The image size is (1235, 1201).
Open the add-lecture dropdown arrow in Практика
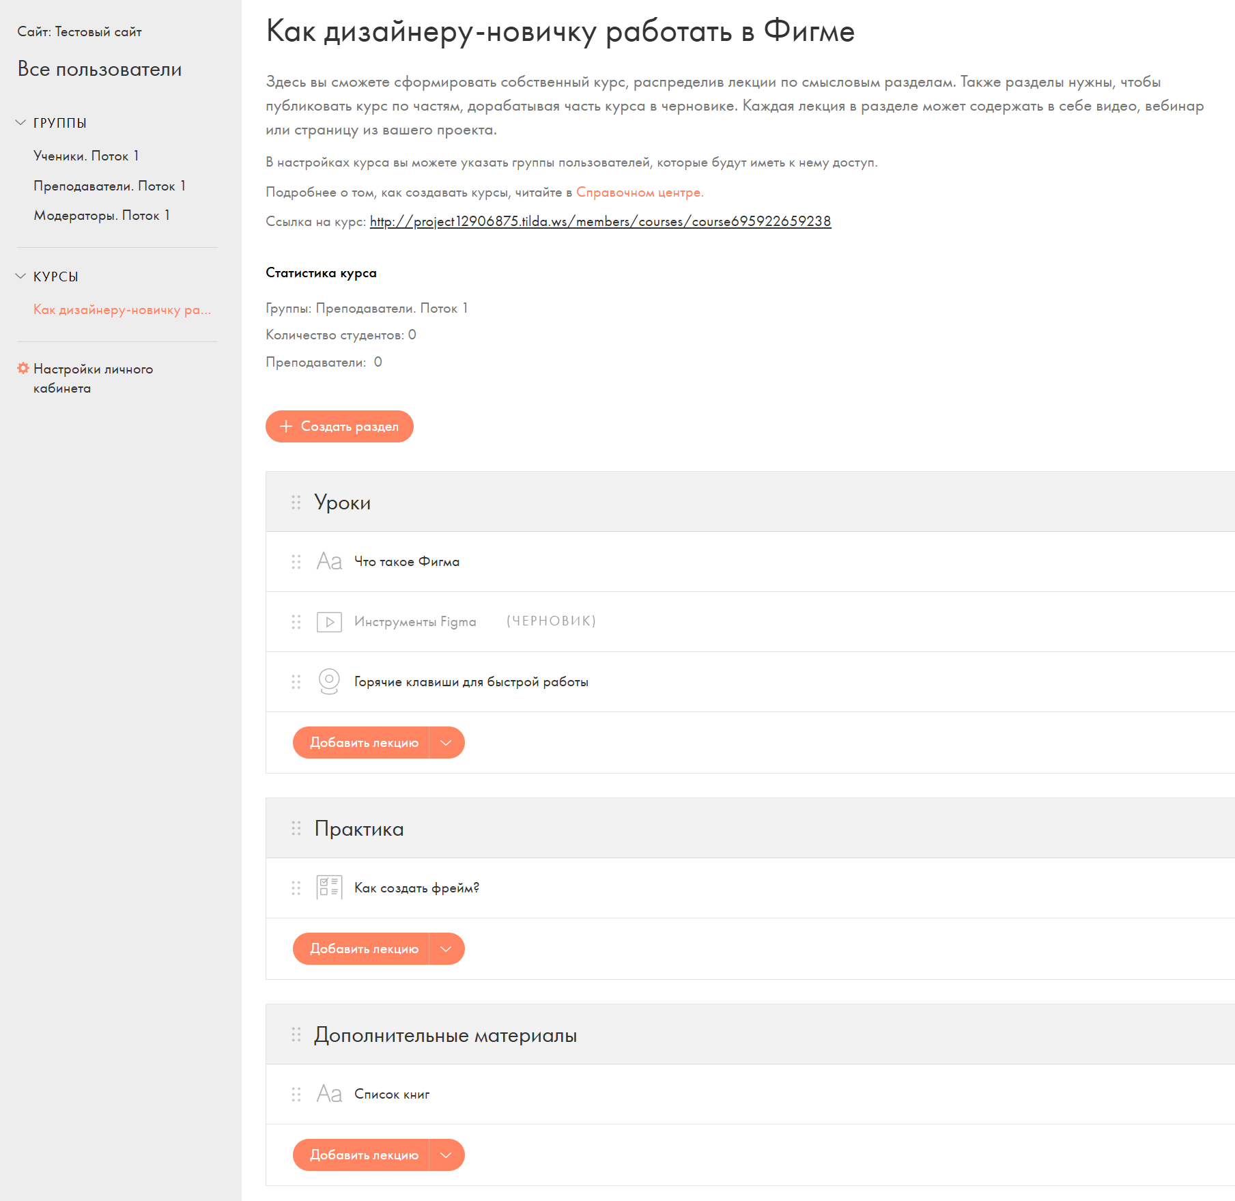[446, 949]
